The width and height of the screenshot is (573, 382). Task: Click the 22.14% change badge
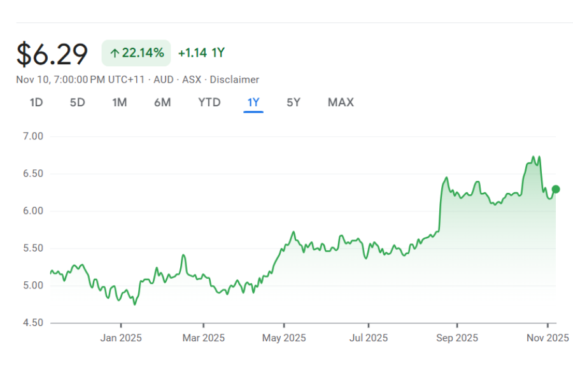[x=136, y=53]
